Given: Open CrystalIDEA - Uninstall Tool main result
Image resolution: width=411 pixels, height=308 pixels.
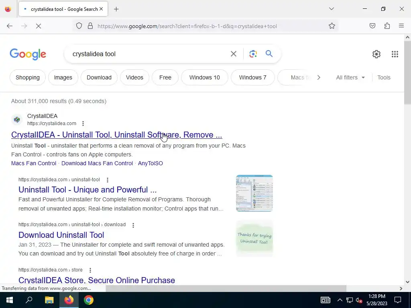Looking at the screenshot, I should pyautogui.click(x=117, y=135).
